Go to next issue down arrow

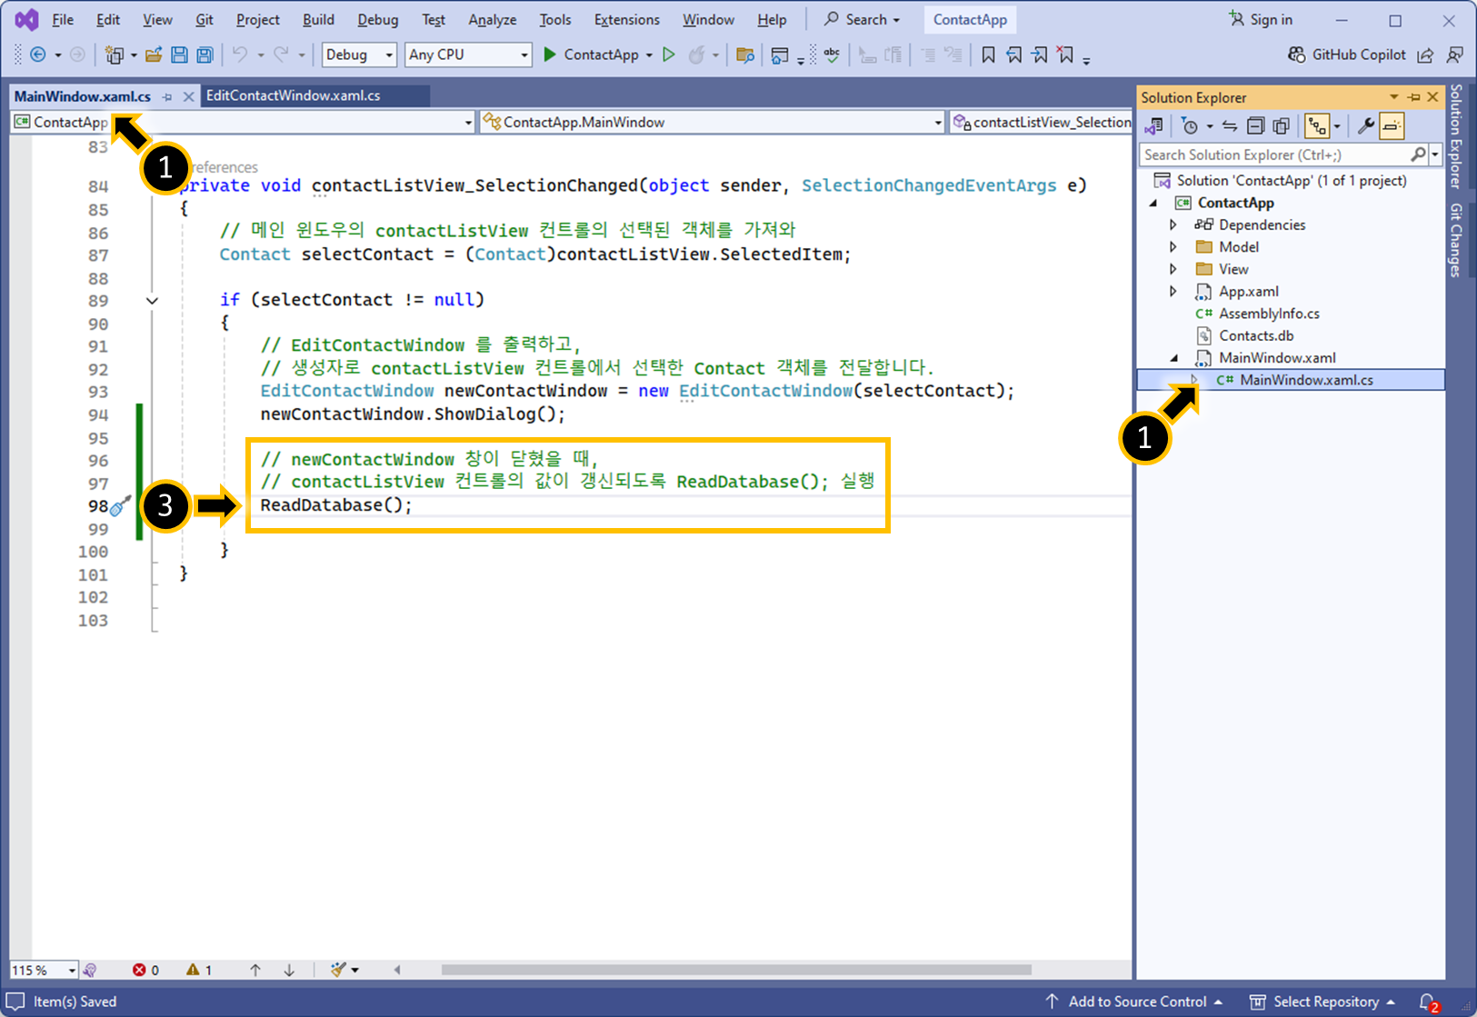289,970
